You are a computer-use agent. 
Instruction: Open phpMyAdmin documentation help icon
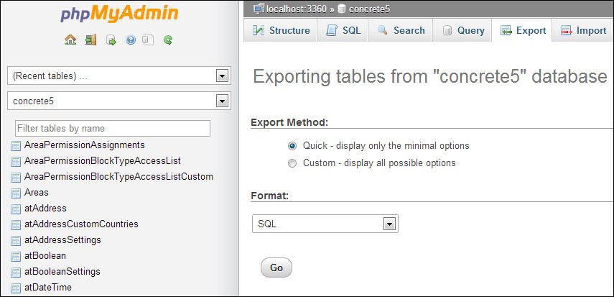130,40
